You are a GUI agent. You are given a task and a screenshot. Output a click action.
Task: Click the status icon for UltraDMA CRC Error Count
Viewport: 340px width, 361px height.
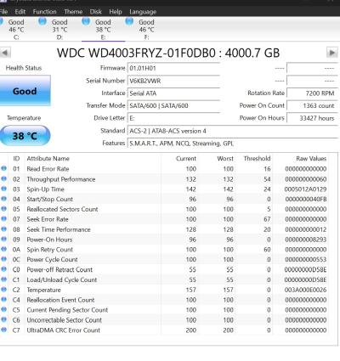click(x=4, y=330)
